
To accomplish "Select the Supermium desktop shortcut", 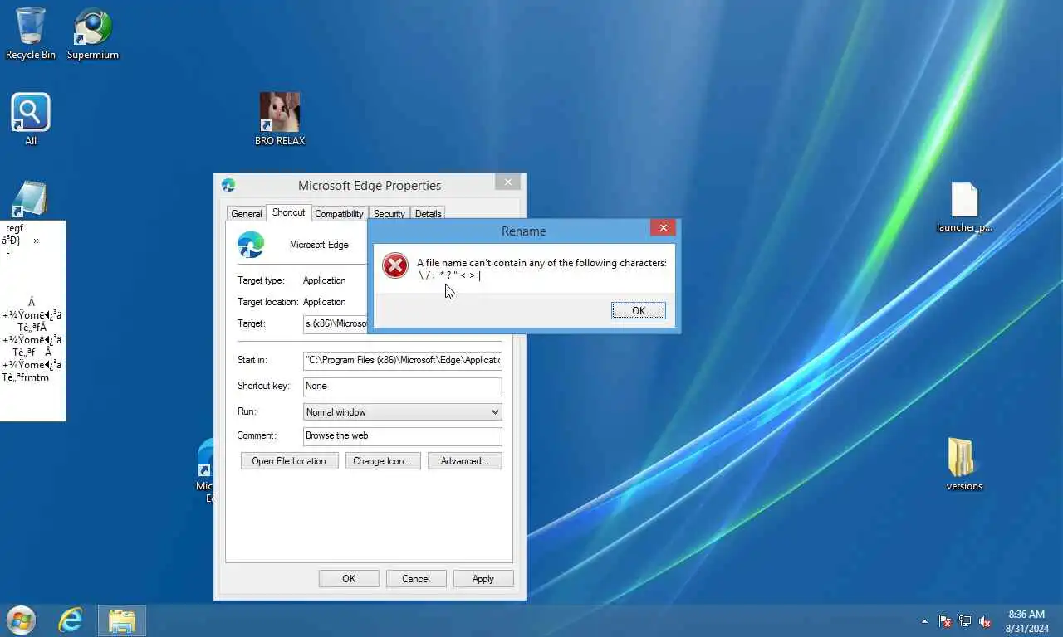I will (93, 33).
